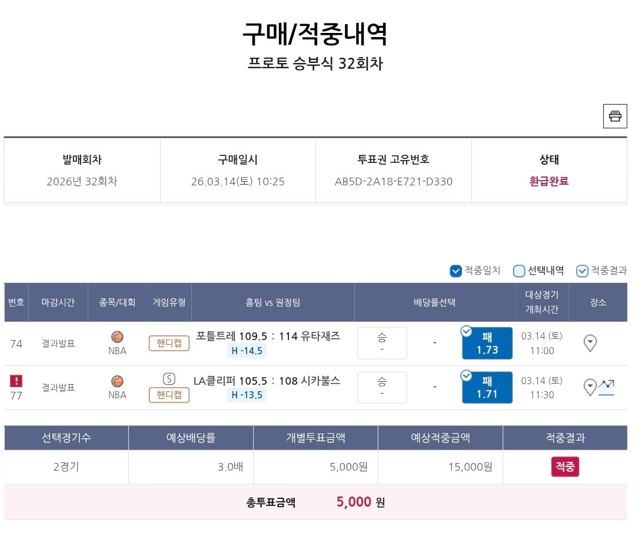This screenshot has height=533, width=635.
Task: Choose 승 option for LA클리퍼 match
Action: point(382,387)
